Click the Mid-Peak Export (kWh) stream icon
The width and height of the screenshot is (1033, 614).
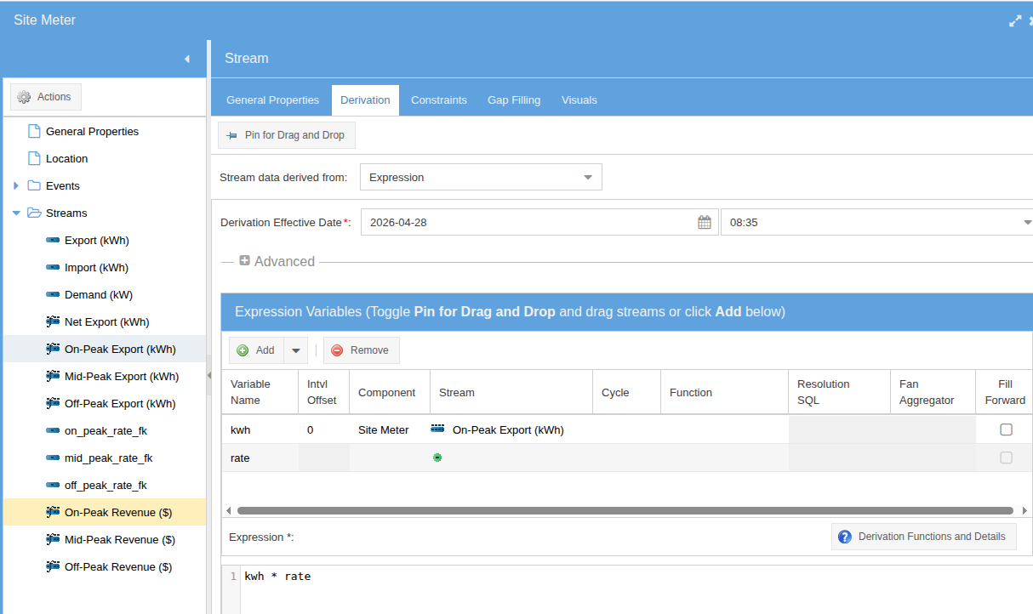pyautogui.click(x=53, y=376)
